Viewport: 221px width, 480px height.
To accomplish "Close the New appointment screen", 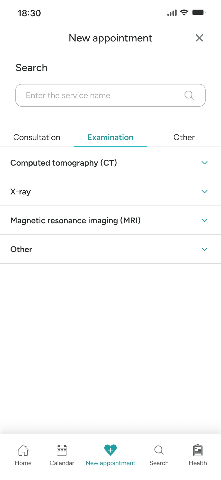I will (x=199, y=38).
